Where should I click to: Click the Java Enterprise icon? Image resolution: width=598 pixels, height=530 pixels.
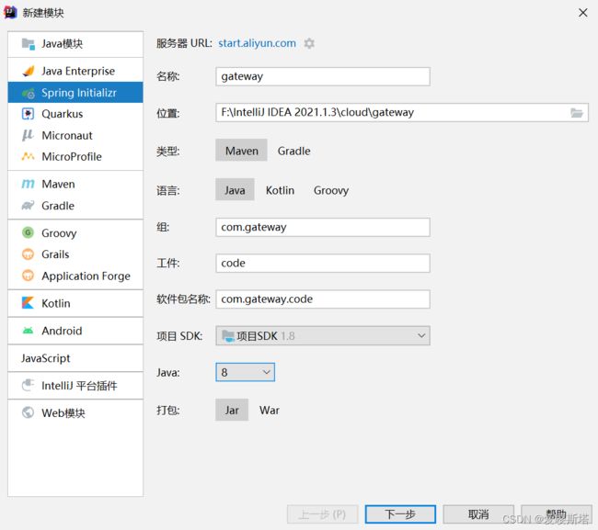click(29, 71)
